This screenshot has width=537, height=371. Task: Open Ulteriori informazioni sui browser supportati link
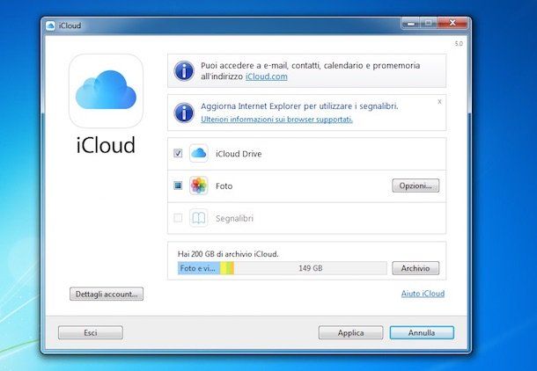pyautogui.click(x=276, y=120)
